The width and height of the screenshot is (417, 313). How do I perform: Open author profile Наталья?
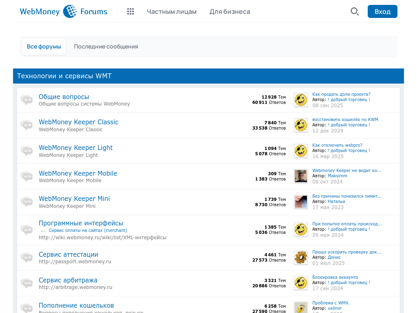(x=336, y=201)
